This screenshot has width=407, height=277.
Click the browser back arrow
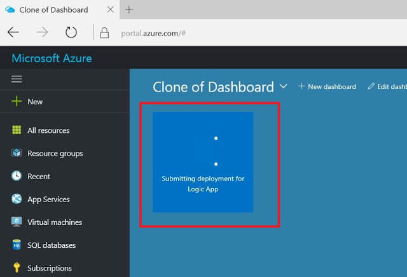coord(13,32)
